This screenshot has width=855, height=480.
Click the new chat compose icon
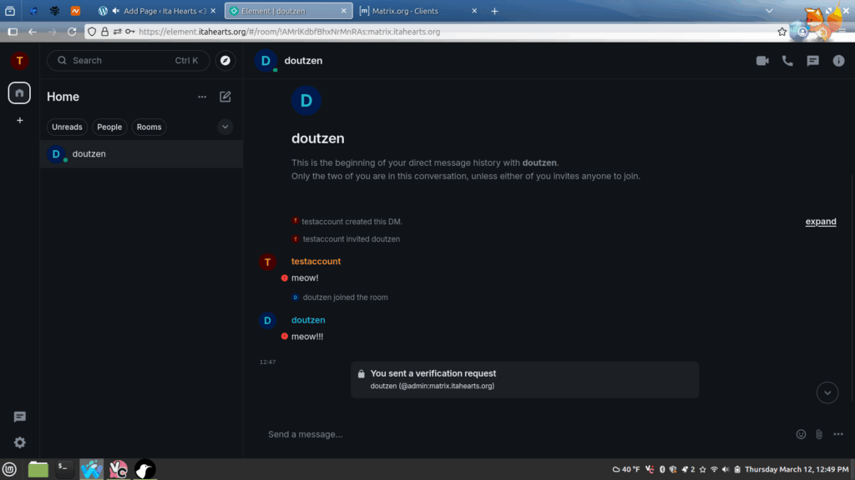225,97
